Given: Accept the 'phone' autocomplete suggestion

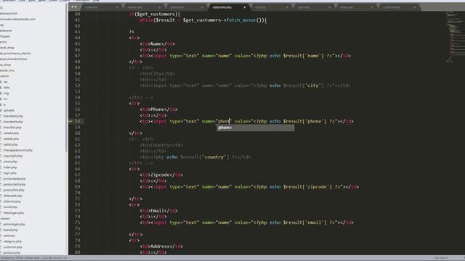Looking at the screenshot, I should [255, 128].
